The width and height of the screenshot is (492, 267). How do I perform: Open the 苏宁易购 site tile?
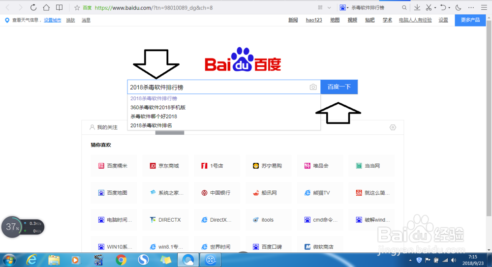coord(268,166)
